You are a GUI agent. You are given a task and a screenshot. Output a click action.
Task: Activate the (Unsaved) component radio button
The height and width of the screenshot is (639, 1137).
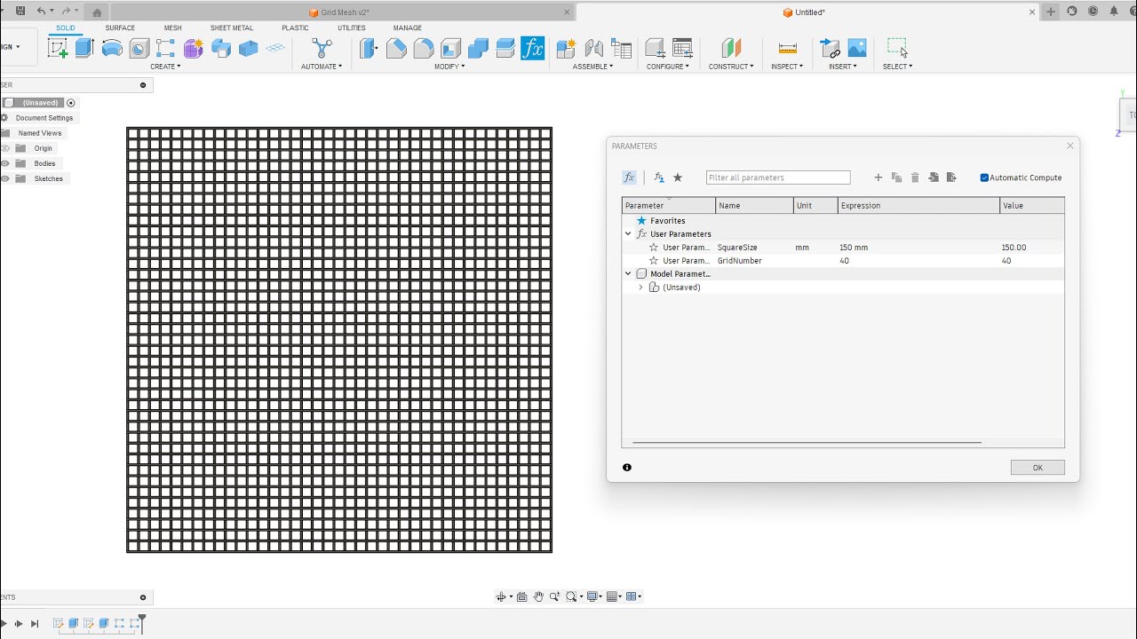coord(71,103)
